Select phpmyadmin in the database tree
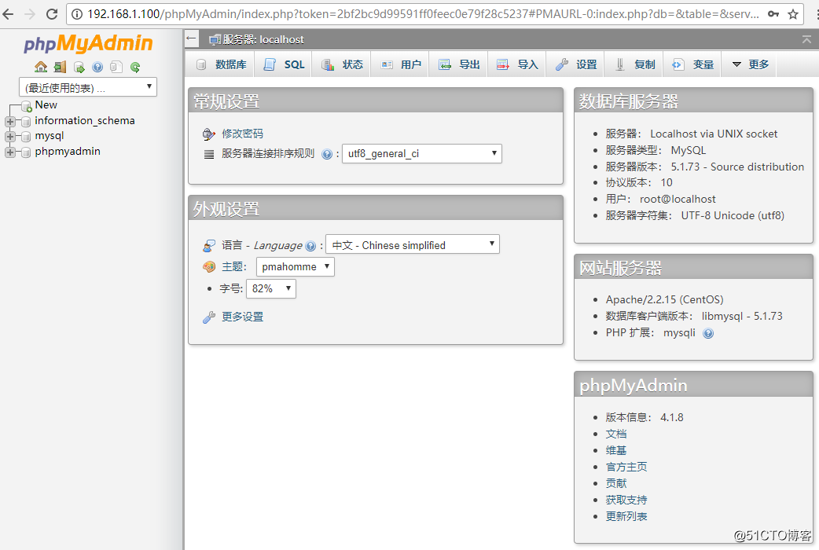 click(68, 152)
